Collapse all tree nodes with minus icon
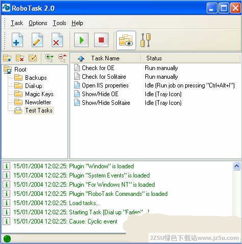 point(62,58)
